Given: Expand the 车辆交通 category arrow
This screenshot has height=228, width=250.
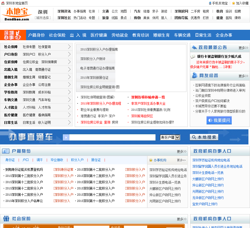Looking at the screenshot, I should pos(69,100).
